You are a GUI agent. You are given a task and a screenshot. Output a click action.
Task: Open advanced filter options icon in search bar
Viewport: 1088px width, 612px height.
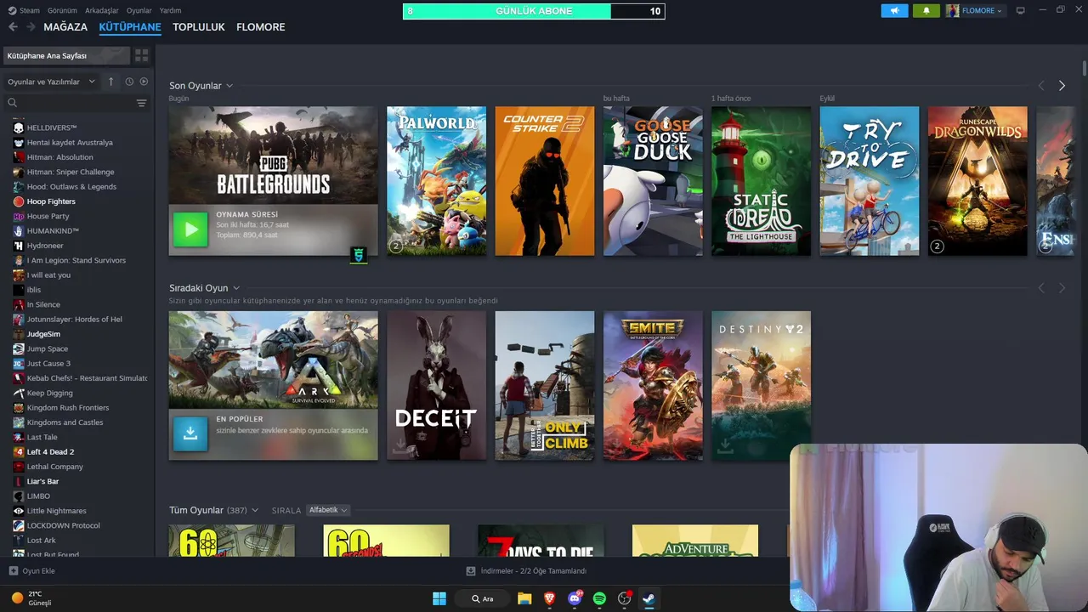coord(141,103)
